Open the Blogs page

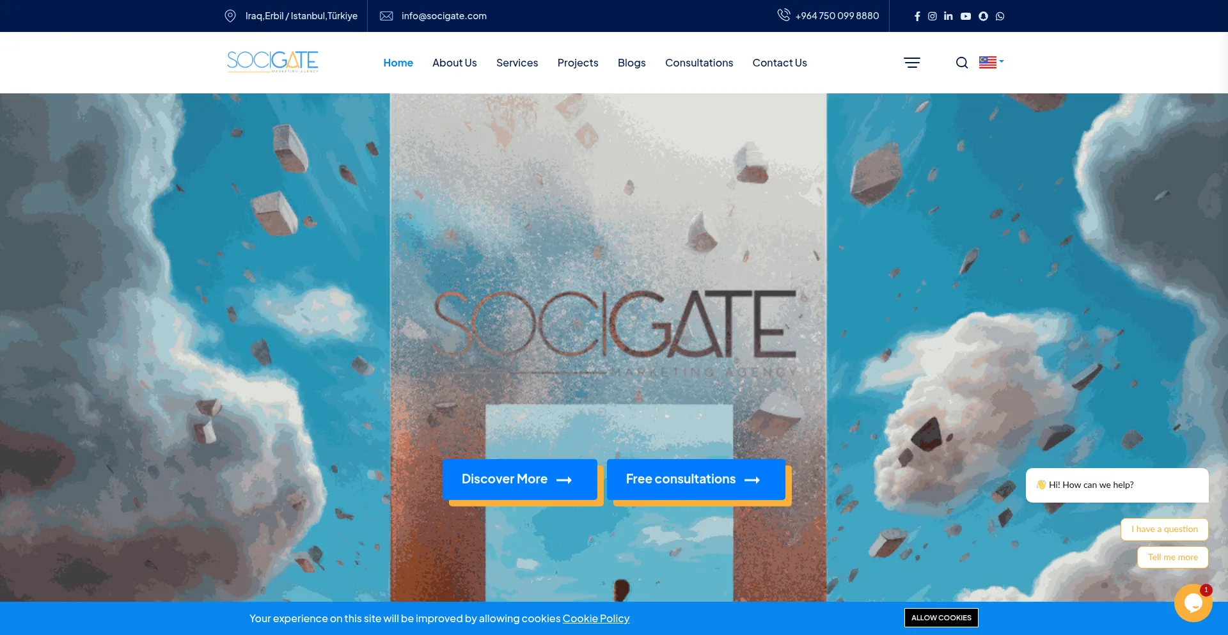pos(631,63)
